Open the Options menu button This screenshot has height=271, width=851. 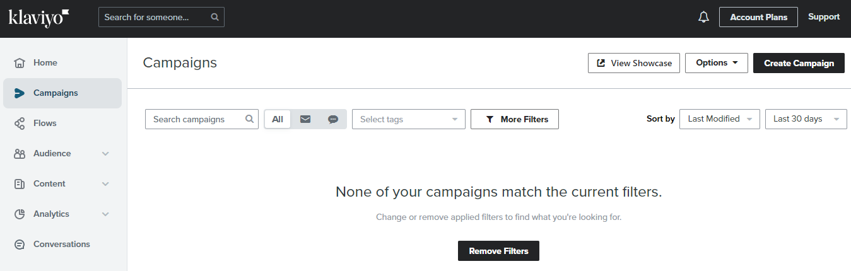point(717,63)
